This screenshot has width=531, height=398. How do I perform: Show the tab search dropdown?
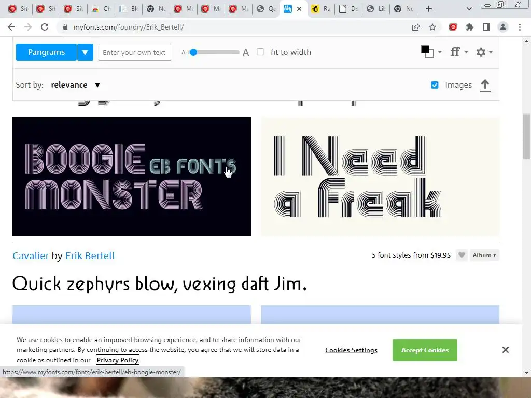pyautogui.click(x=469, y=9)
